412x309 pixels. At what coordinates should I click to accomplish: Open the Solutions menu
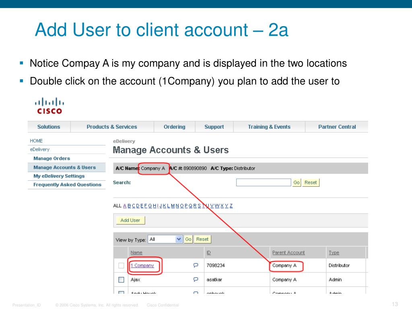click(x=49, y=127)
